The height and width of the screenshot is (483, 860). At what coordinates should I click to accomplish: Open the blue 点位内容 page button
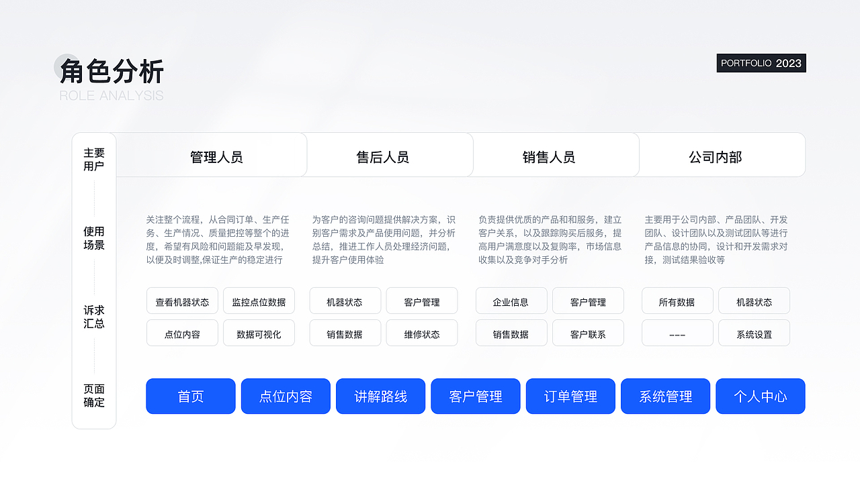pyautogui.click(x=286, y=396)
